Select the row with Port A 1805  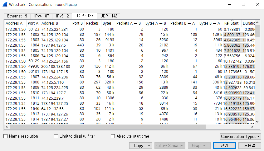click(x=130, y=50)
